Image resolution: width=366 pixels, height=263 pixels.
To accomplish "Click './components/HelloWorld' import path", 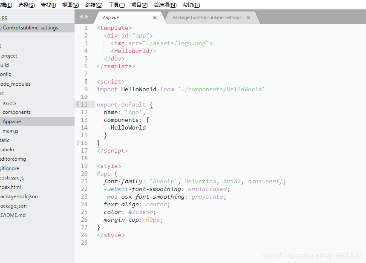I will pos(222,89).
